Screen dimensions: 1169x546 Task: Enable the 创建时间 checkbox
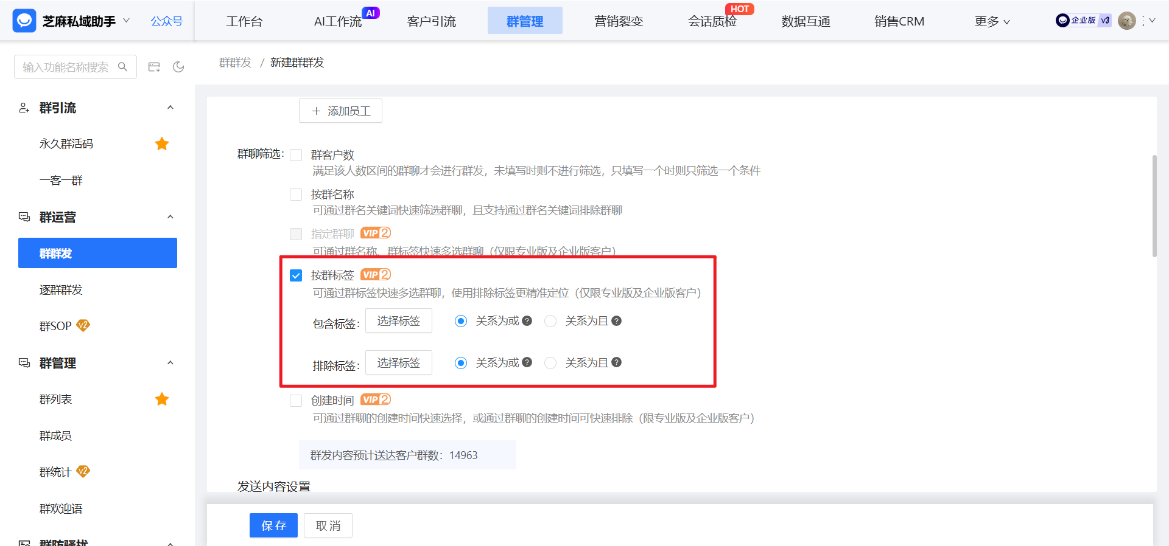[x=296, y=401]
